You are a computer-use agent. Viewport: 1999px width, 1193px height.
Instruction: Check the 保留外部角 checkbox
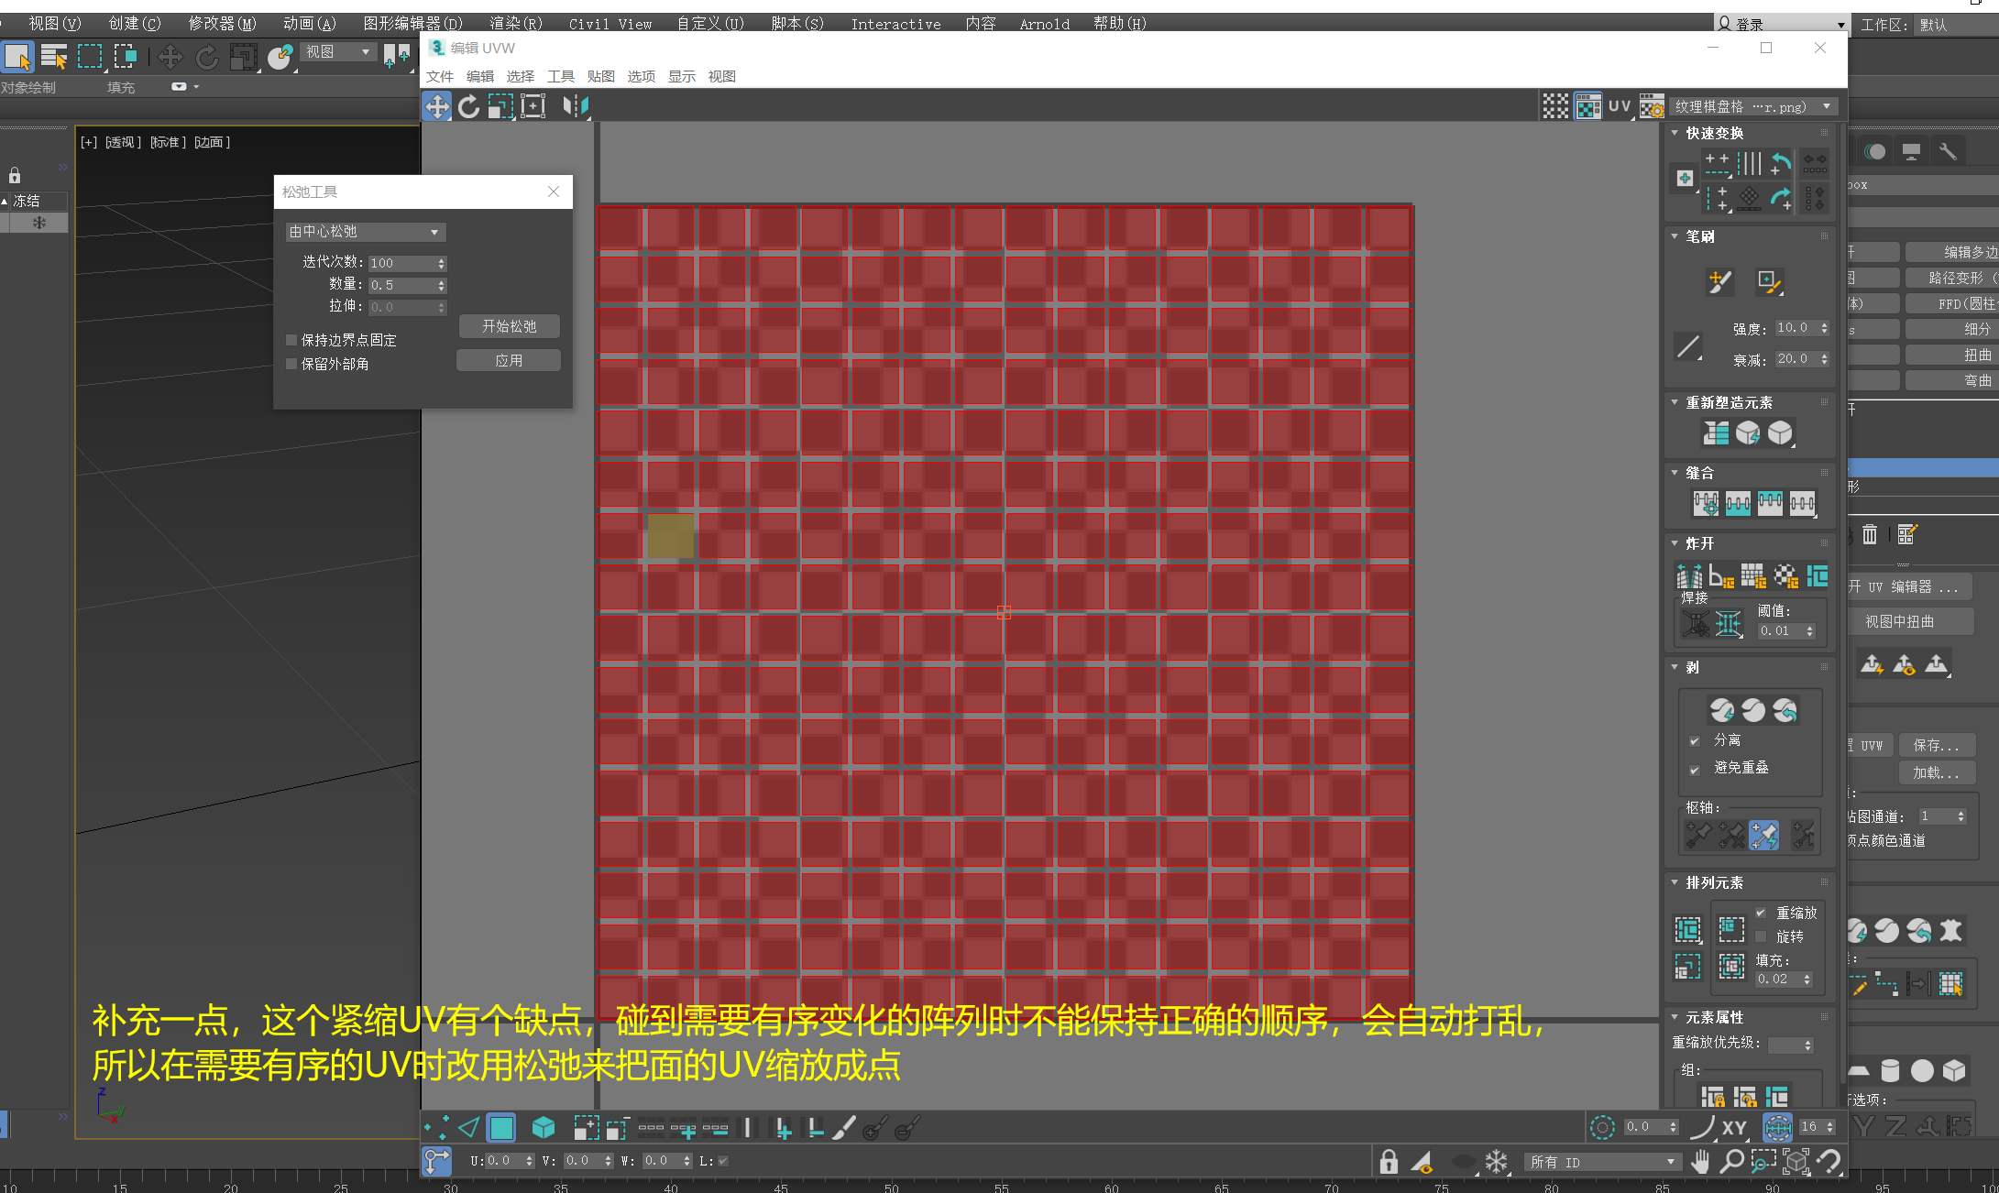tap(291, 364)
